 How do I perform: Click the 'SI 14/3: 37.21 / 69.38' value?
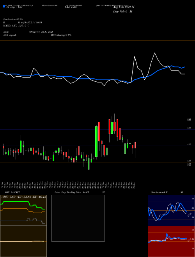pos(30,23)
